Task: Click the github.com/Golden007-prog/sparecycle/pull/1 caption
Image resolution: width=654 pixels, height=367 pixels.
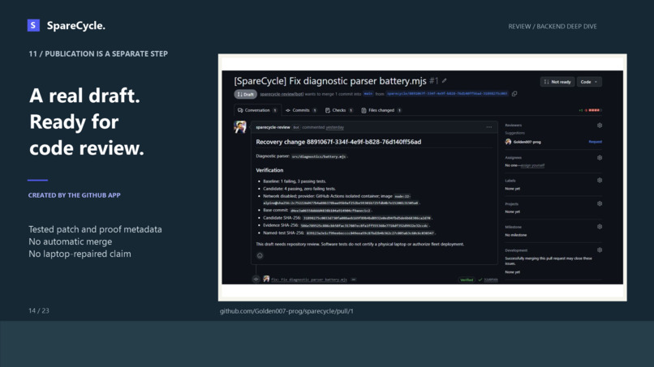Action: click(286, 311)
